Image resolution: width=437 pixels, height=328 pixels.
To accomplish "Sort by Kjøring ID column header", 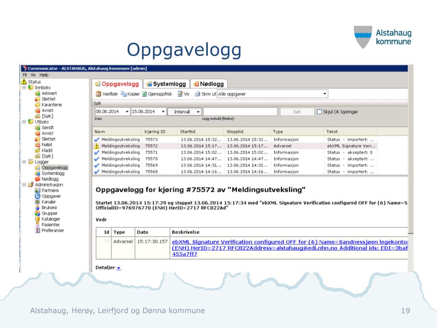I will (160, 132).
